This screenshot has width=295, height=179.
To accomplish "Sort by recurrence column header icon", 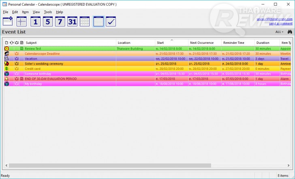I will [12, 43].
